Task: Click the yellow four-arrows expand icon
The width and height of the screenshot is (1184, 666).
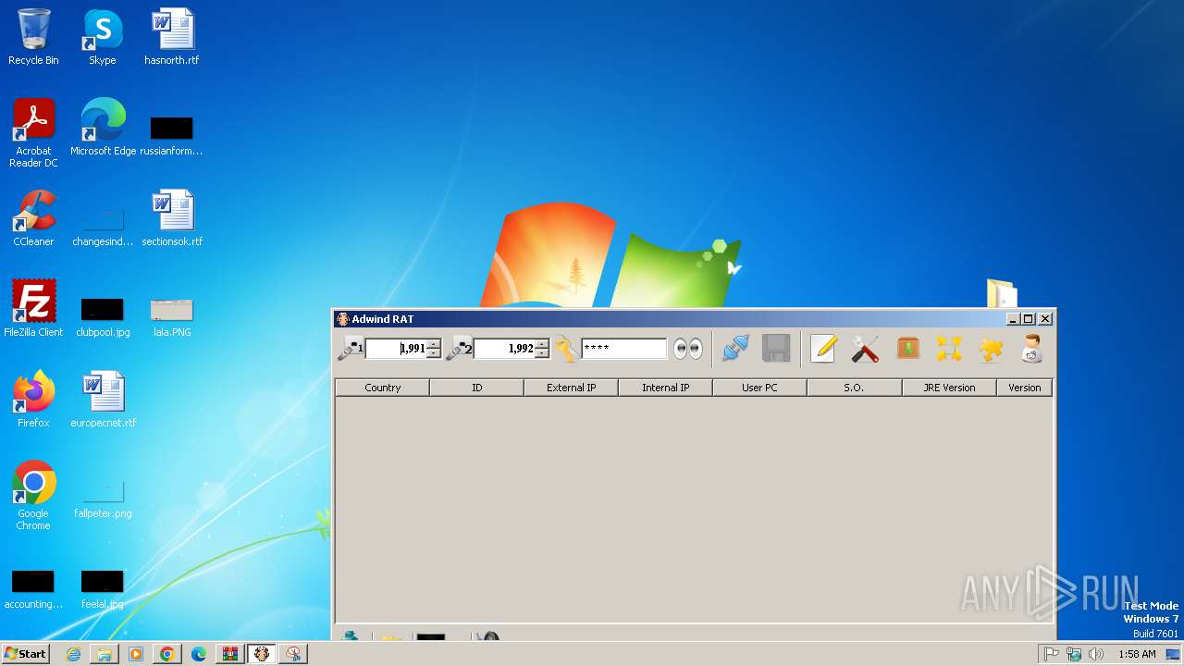Action: pos(949,349)
